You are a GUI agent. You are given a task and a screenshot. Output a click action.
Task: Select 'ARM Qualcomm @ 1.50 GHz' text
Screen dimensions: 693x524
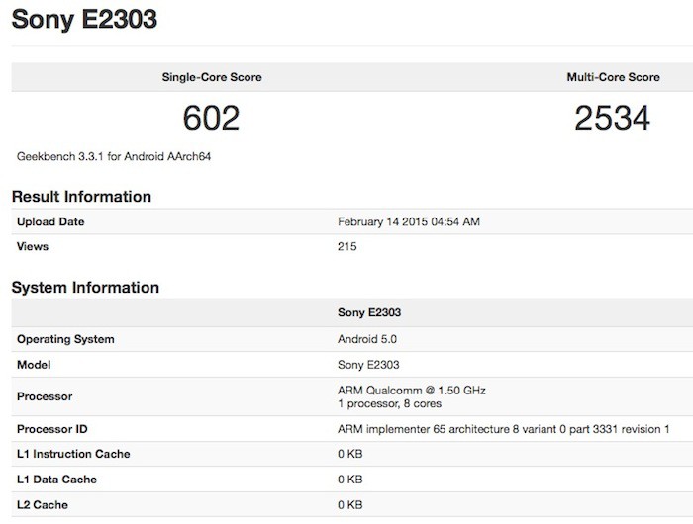412,391
